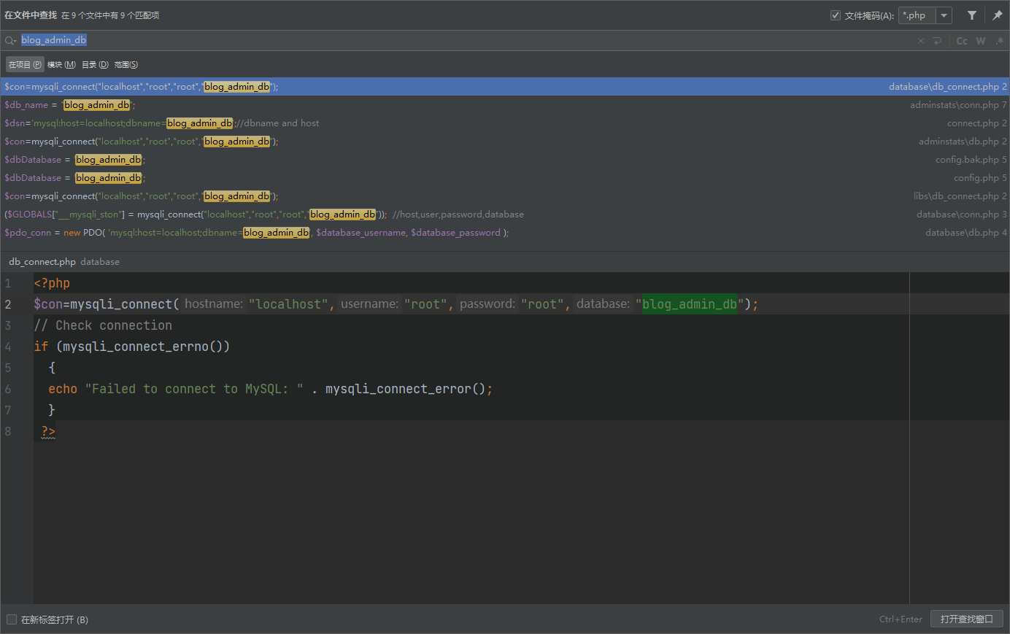Screen dimensions: 1010x634
Task: Click the ?> closing tag line 8
Action: coord(48,431)
